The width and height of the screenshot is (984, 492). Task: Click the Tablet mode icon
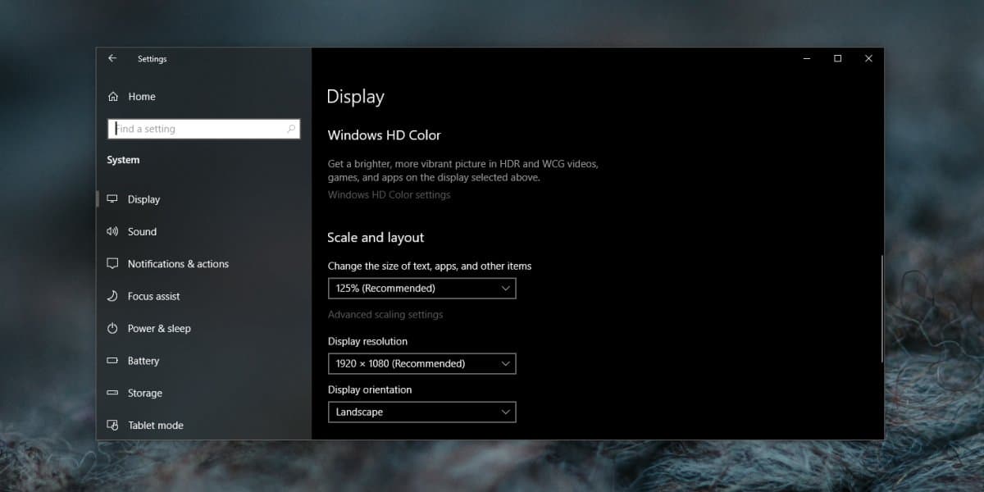pos(113,426)
